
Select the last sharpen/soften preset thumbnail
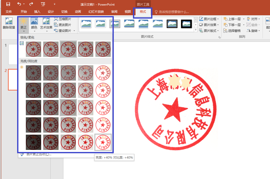click(103, 49)
